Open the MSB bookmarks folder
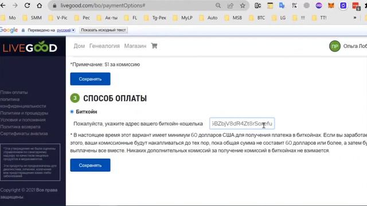Screen dimensions: 367x206 [x=233, y=18]
